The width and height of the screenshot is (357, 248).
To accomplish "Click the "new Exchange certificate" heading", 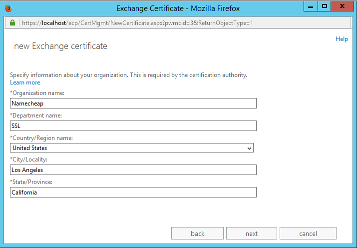I will 60,46.
